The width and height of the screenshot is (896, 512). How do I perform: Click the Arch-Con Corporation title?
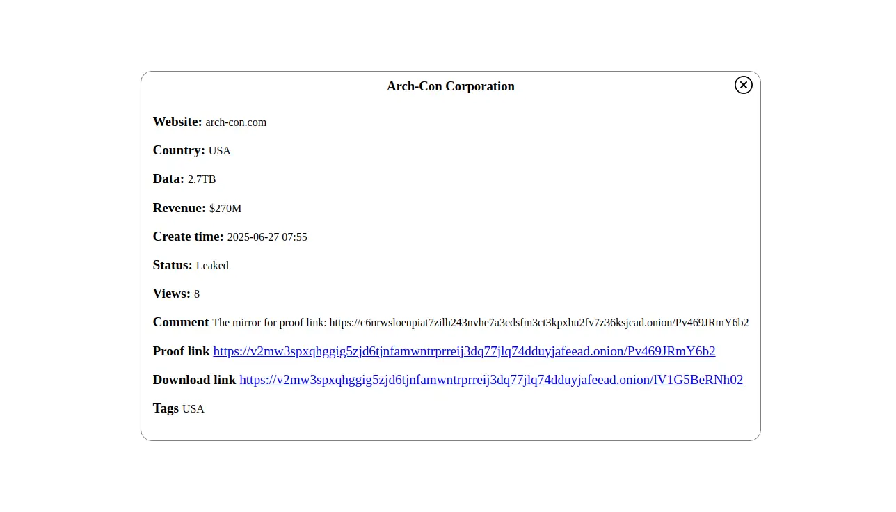tap(450, 86)
